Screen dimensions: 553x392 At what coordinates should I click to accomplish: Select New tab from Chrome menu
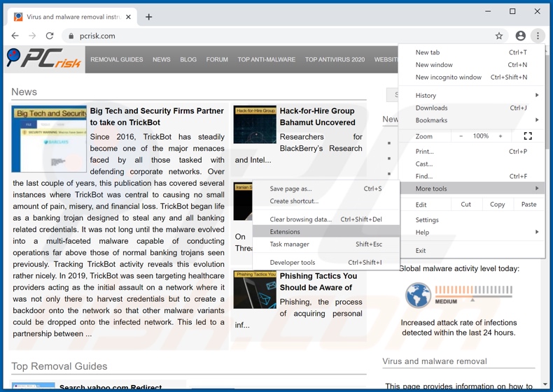pyautogui.click(x=472, y=52)
